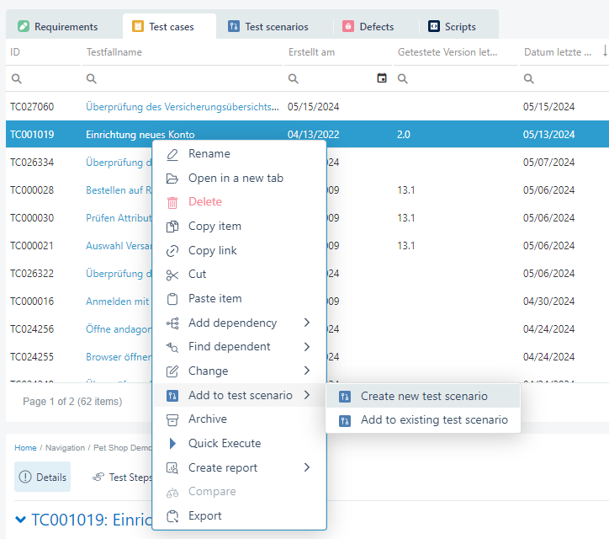Sort by the Datum letzte column header
Image resolution: width=609 pixels, height=539 pixels.
(559, 52)
